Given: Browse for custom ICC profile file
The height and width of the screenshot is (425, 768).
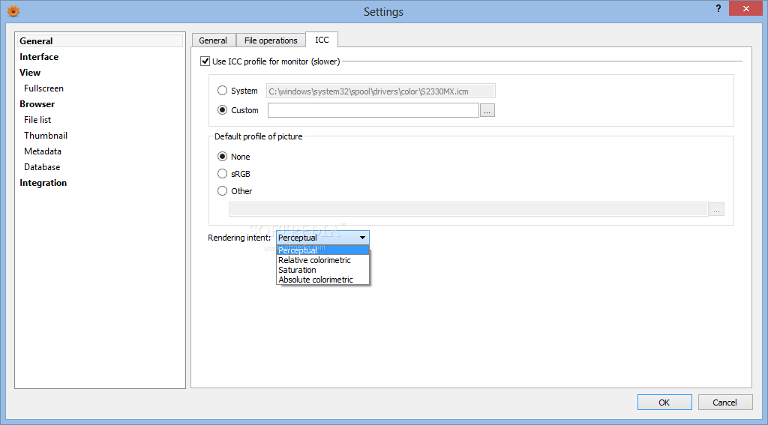Looking at the screenshot, I should click(487, 111).
